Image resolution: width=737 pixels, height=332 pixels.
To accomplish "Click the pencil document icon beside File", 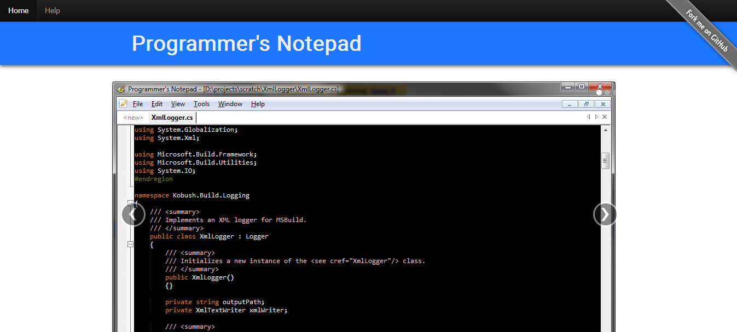I will (124, 104).
